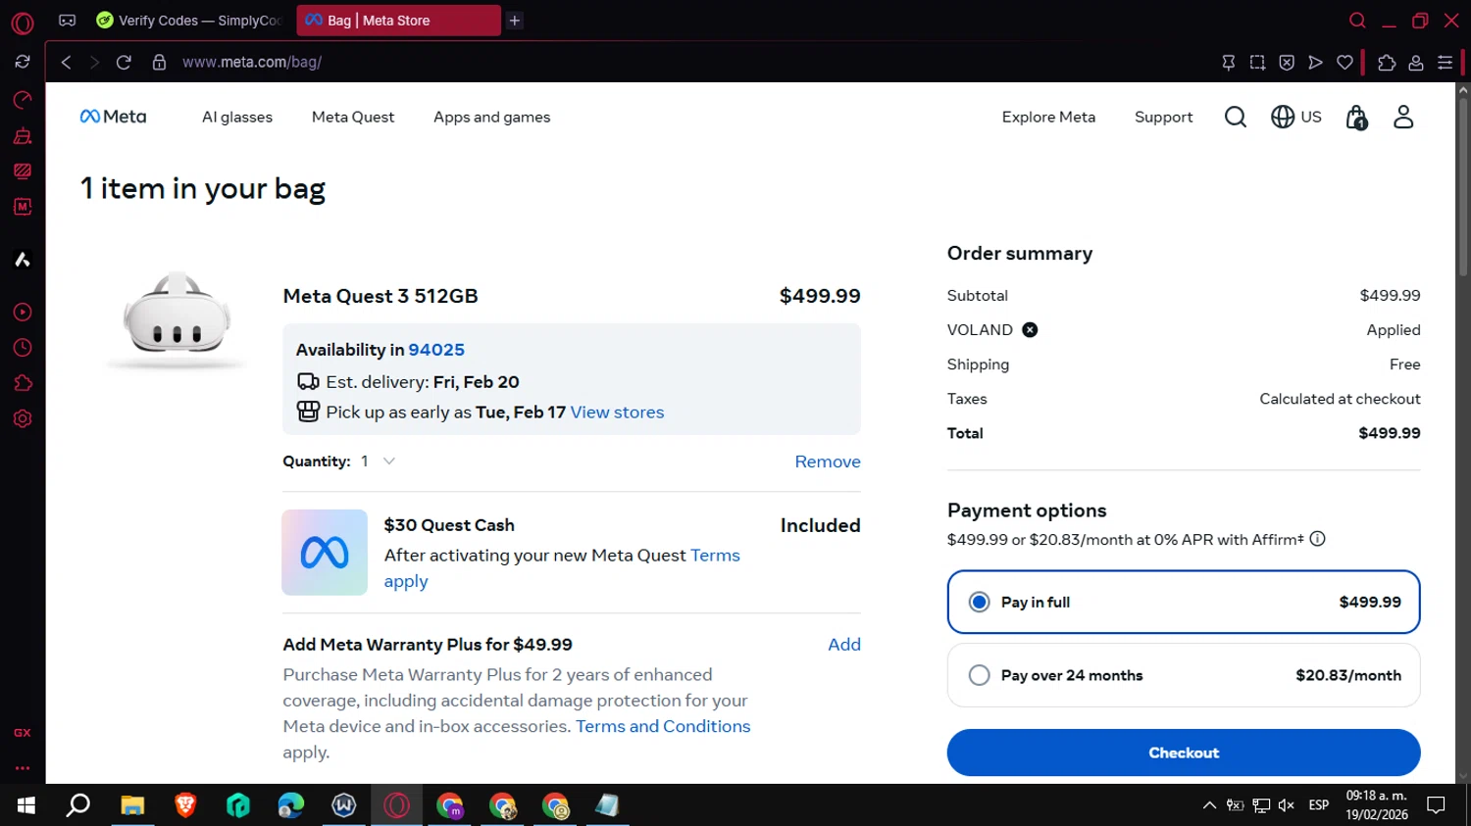Bookmark this page with heart icon
Image resolution: width=1471 pixels, height=826 pixels.
(x=1345, y=62)
